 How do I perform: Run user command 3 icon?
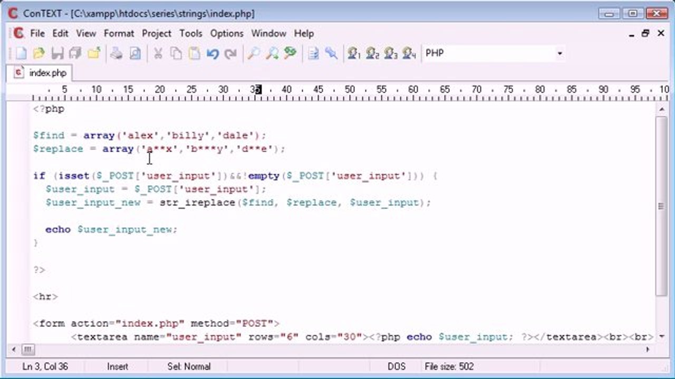(x=391, y=53)
